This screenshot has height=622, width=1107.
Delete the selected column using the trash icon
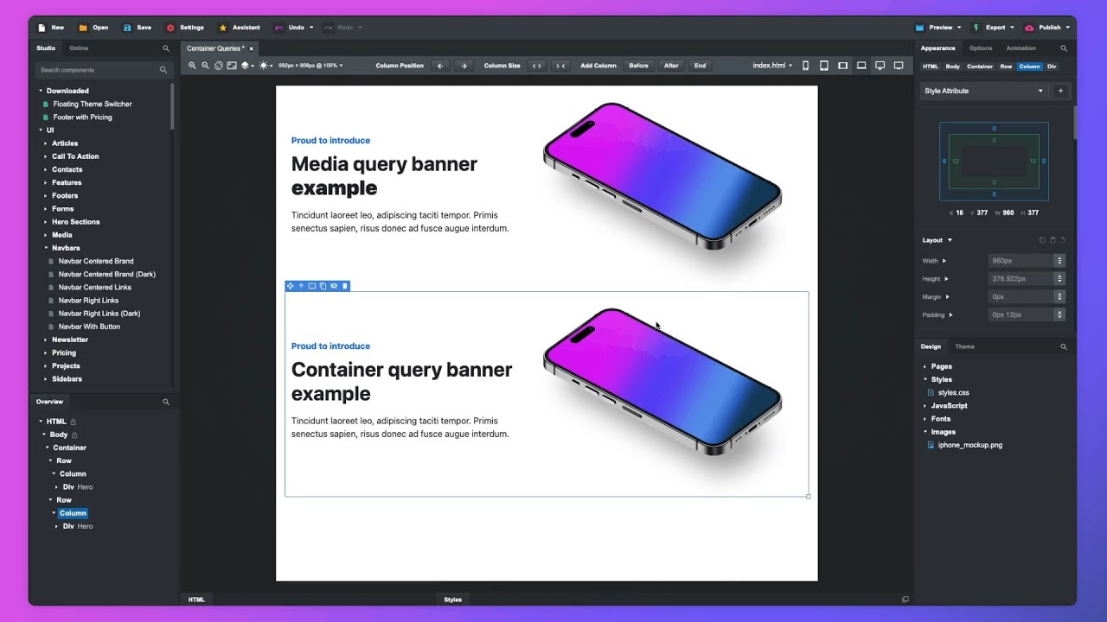coord(345,286)
